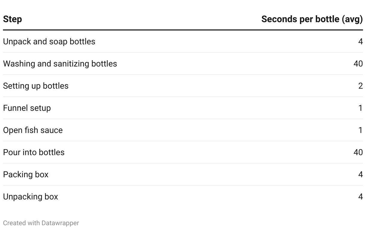366x230 pixels.
Task: Select the Open fish sauce row
Action: 183,130
